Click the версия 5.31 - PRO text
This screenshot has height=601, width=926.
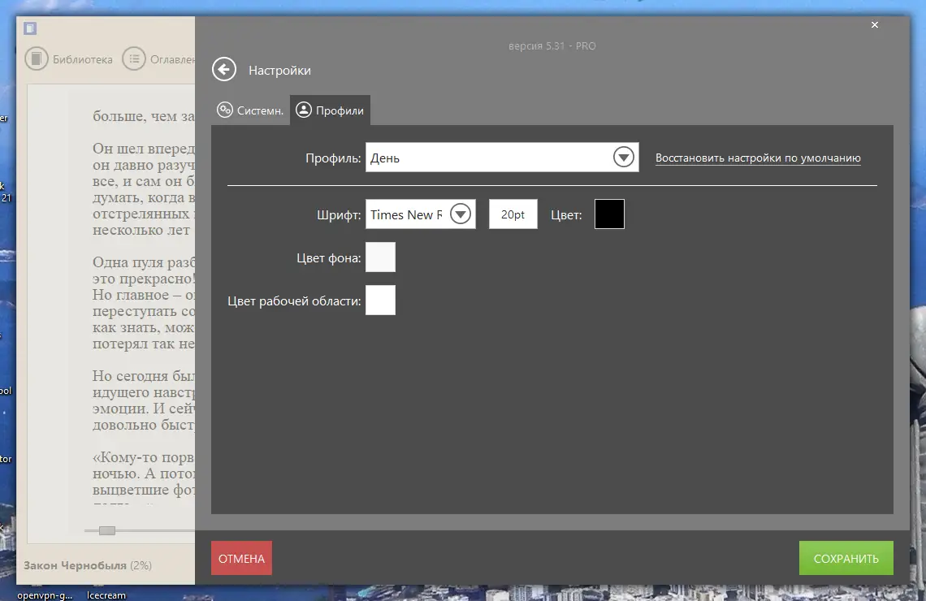[552, 46]
